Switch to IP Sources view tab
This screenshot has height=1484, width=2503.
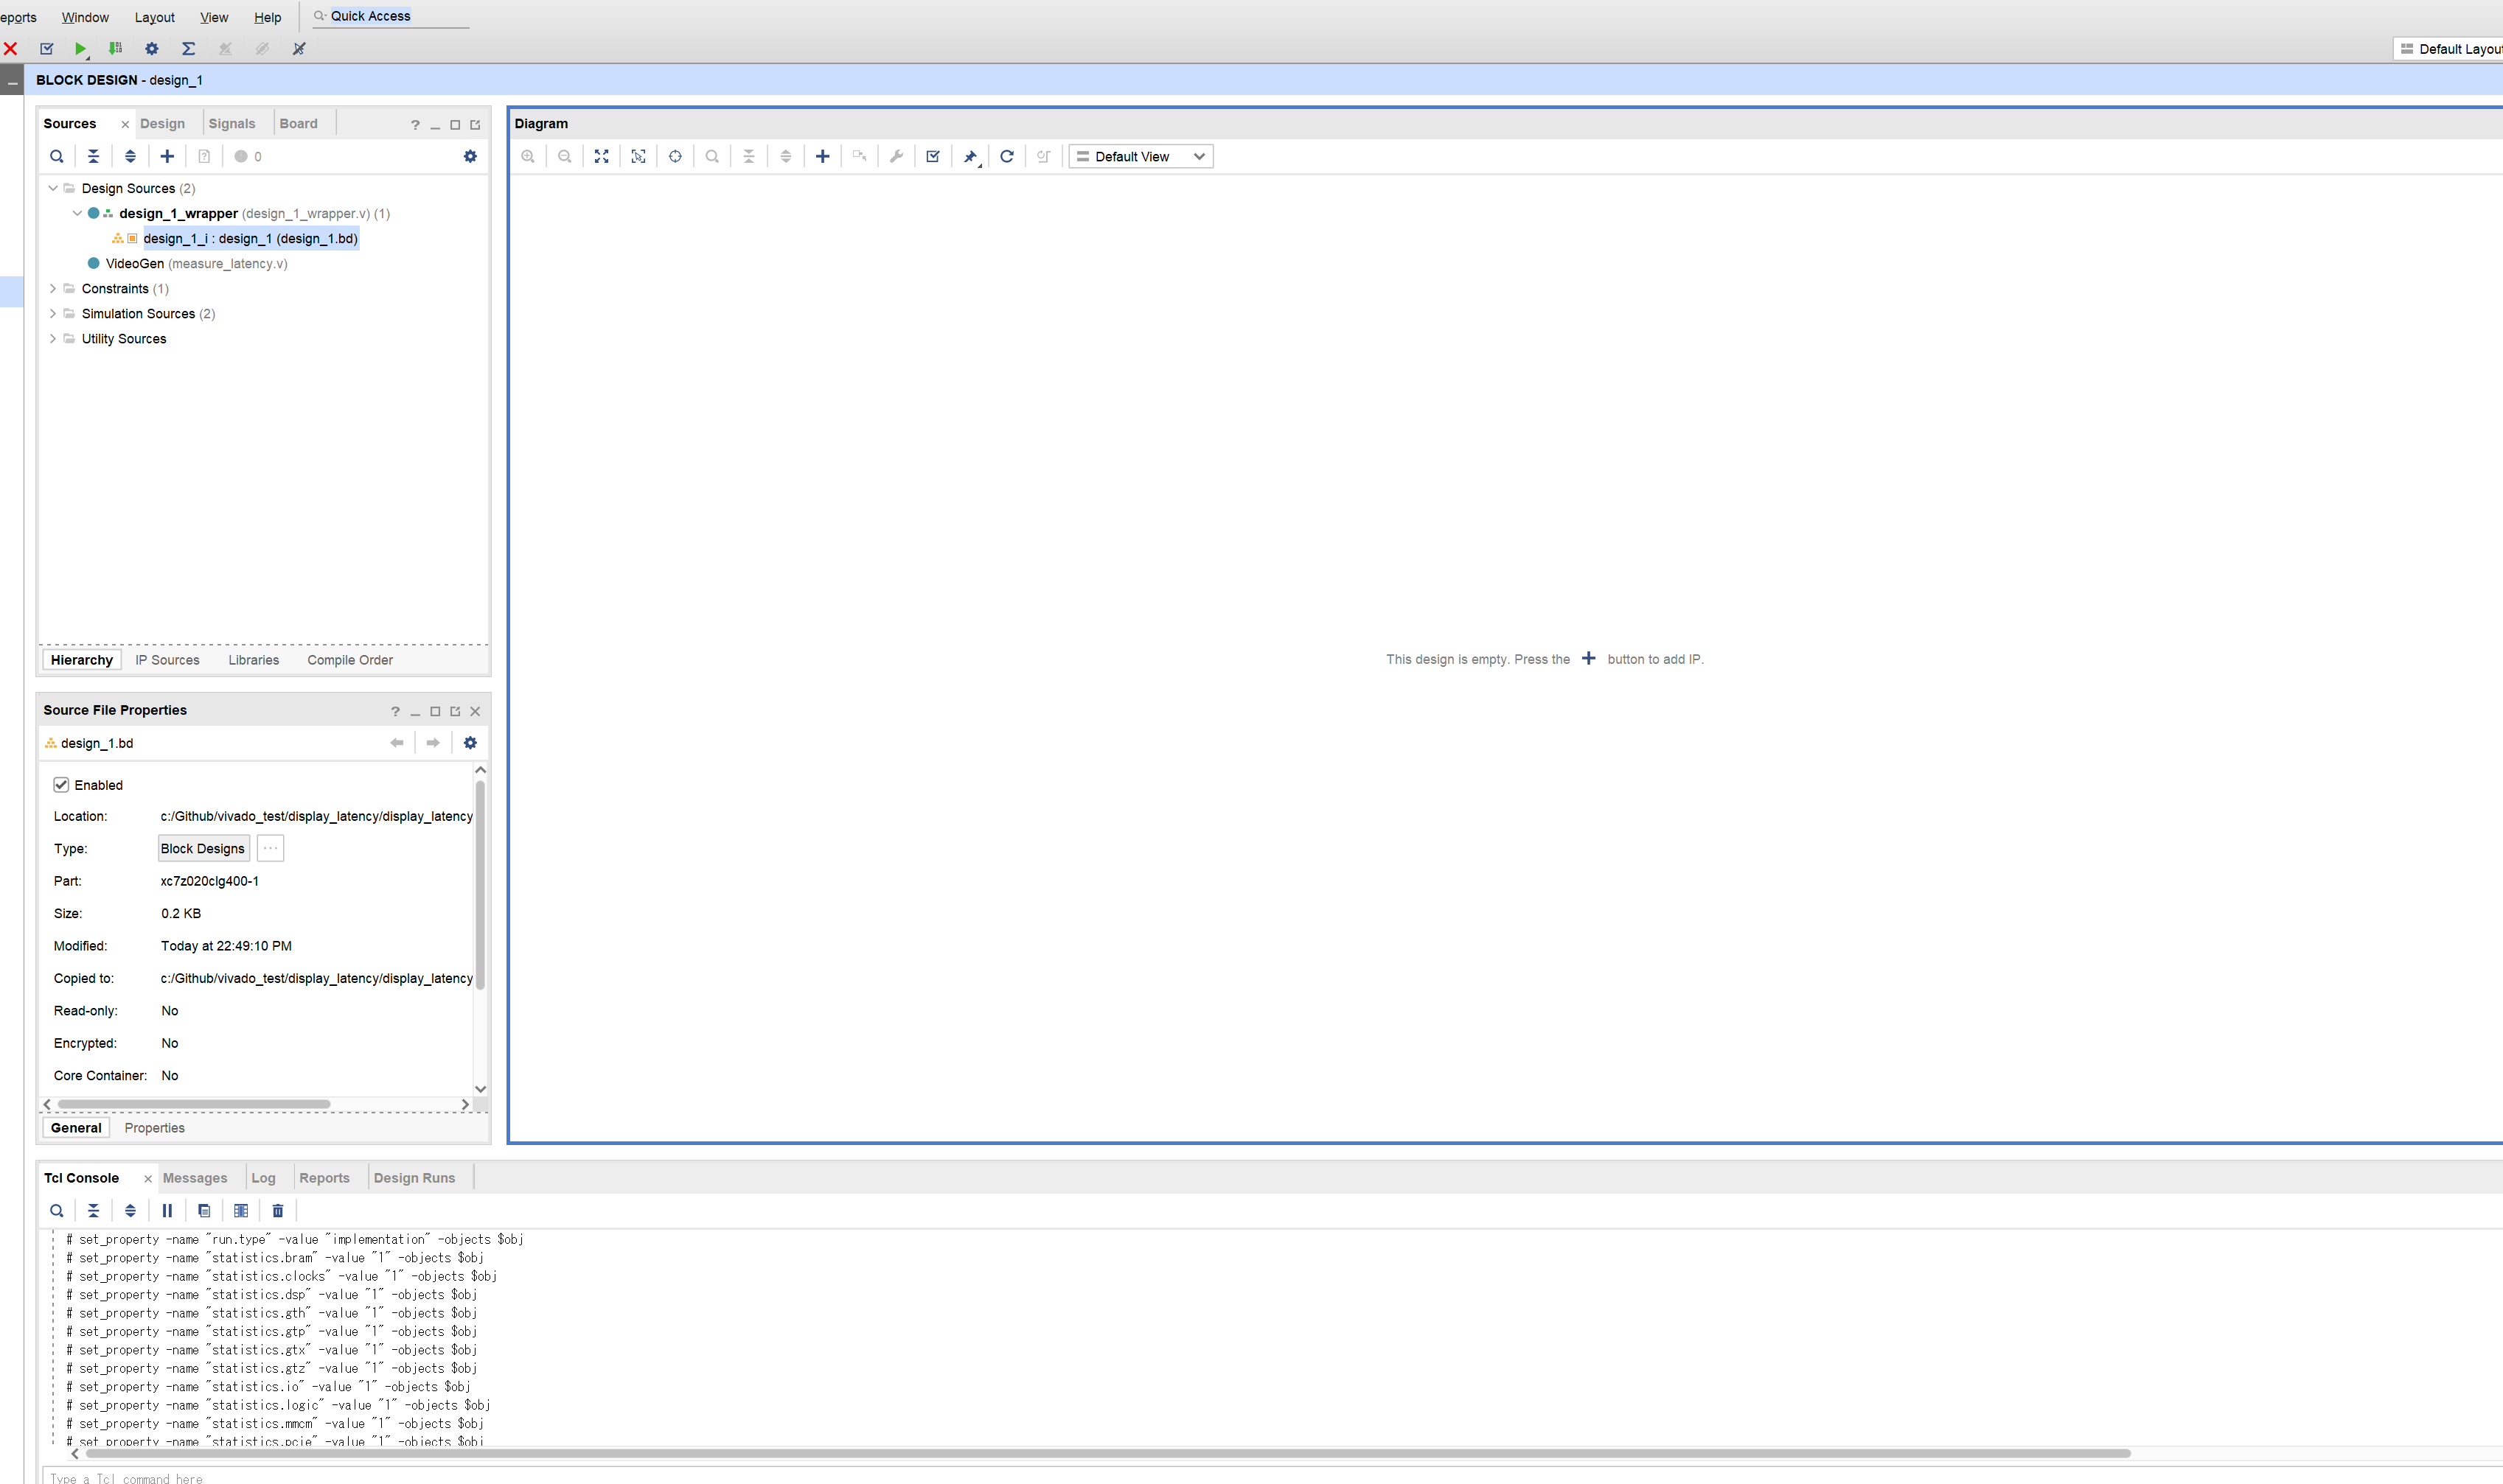[167, 660]
